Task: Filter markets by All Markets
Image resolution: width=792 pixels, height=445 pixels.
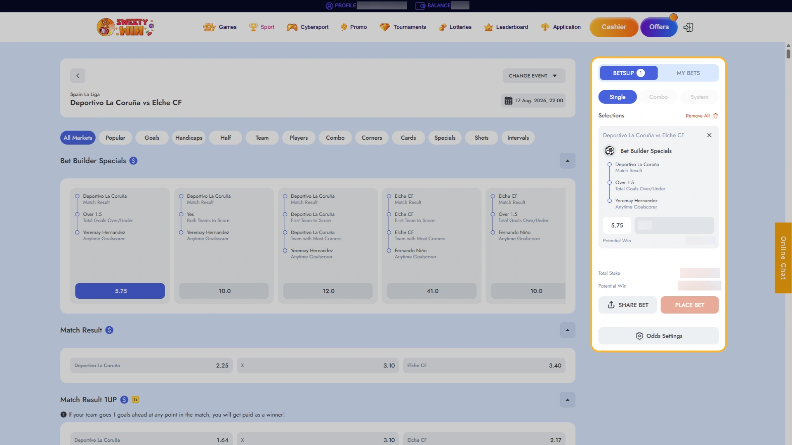Action: click(78, 138)
